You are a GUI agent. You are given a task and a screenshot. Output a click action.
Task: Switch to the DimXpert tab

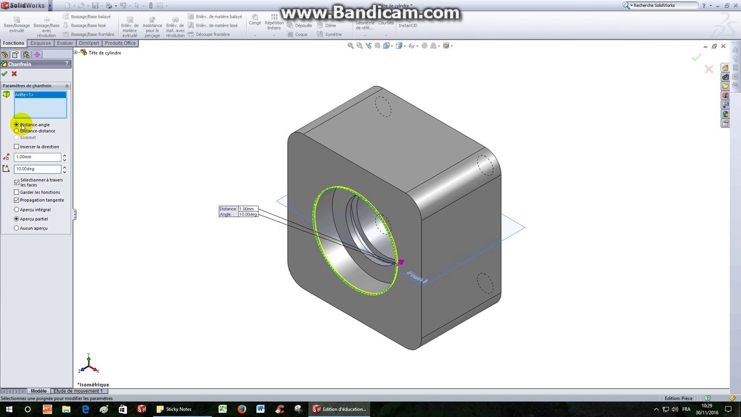coord(89,43)
